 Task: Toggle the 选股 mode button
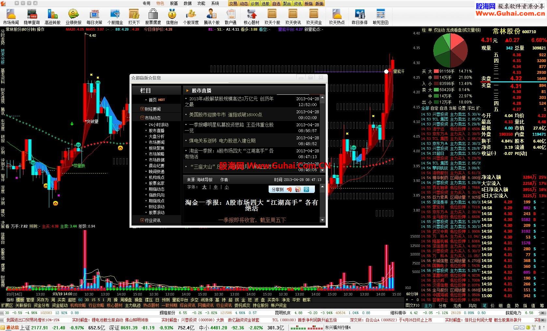(x=265, y=4)
